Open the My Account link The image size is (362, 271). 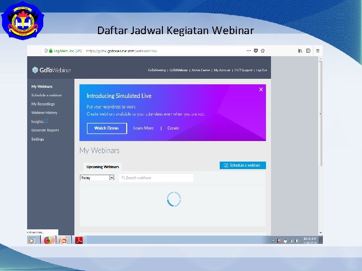tap(222, 70)
